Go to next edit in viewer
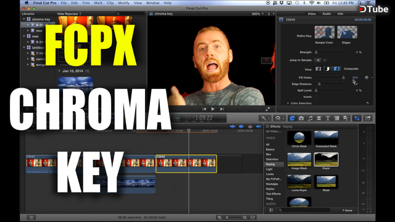Image resolution: width=395 pixels, height=222 pixels. pos(222,109)
